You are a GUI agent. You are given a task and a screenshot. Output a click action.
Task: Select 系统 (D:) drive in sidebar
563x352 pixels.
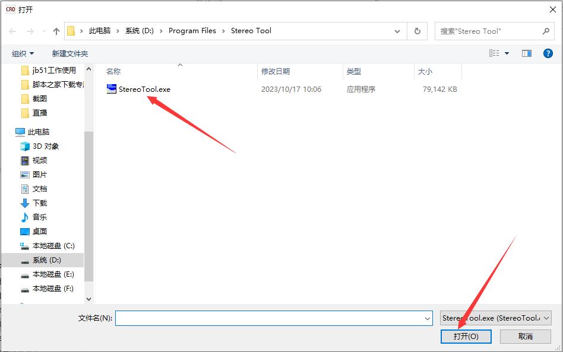click(x=47, y=260)
